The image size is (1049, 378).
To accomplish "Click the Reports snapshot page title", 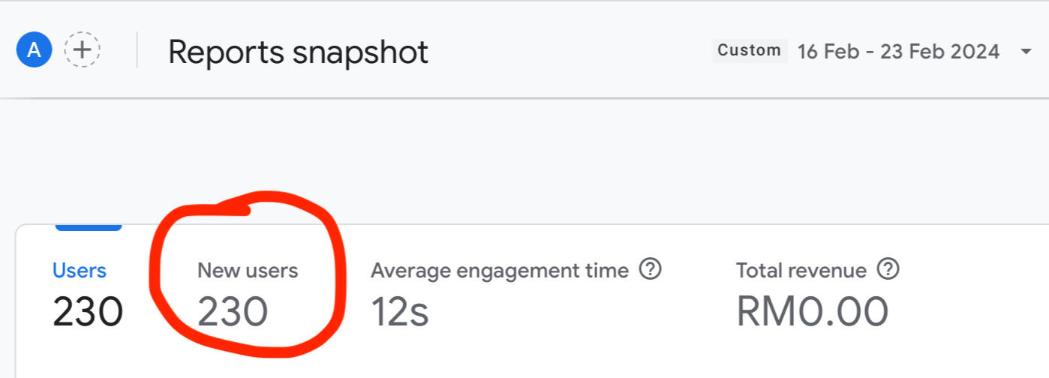I will (x=298, y=52).
